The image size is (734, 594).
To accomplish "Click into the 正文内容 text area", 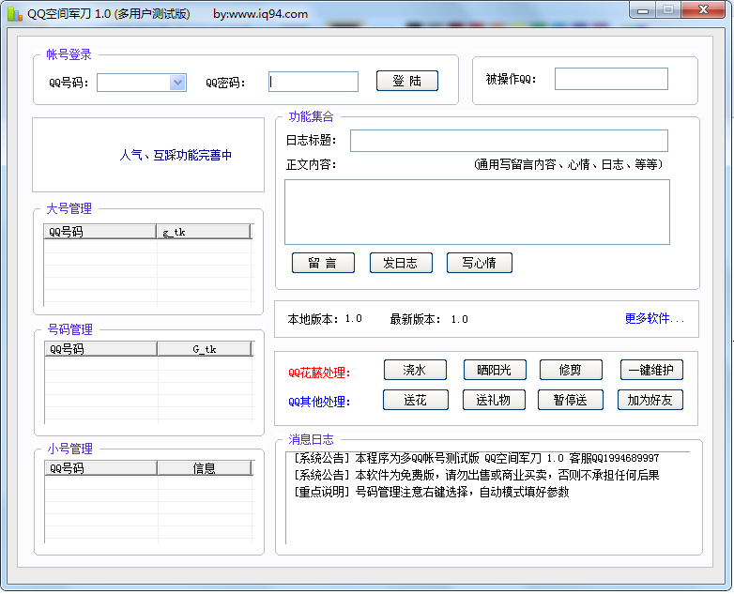I will point(477,212).
